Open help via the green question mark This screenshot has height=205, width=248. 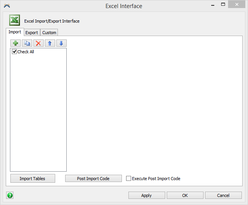pyautogui.click(x=10, y=195)
